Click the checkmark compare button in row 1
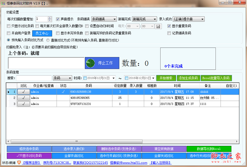This screenshot has width=247, height=167. [x=24, y=92]
